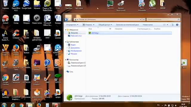Open Google Chrome from the taskbar
The width and height of the screenshot is (191, 107).
coord(21,105)
